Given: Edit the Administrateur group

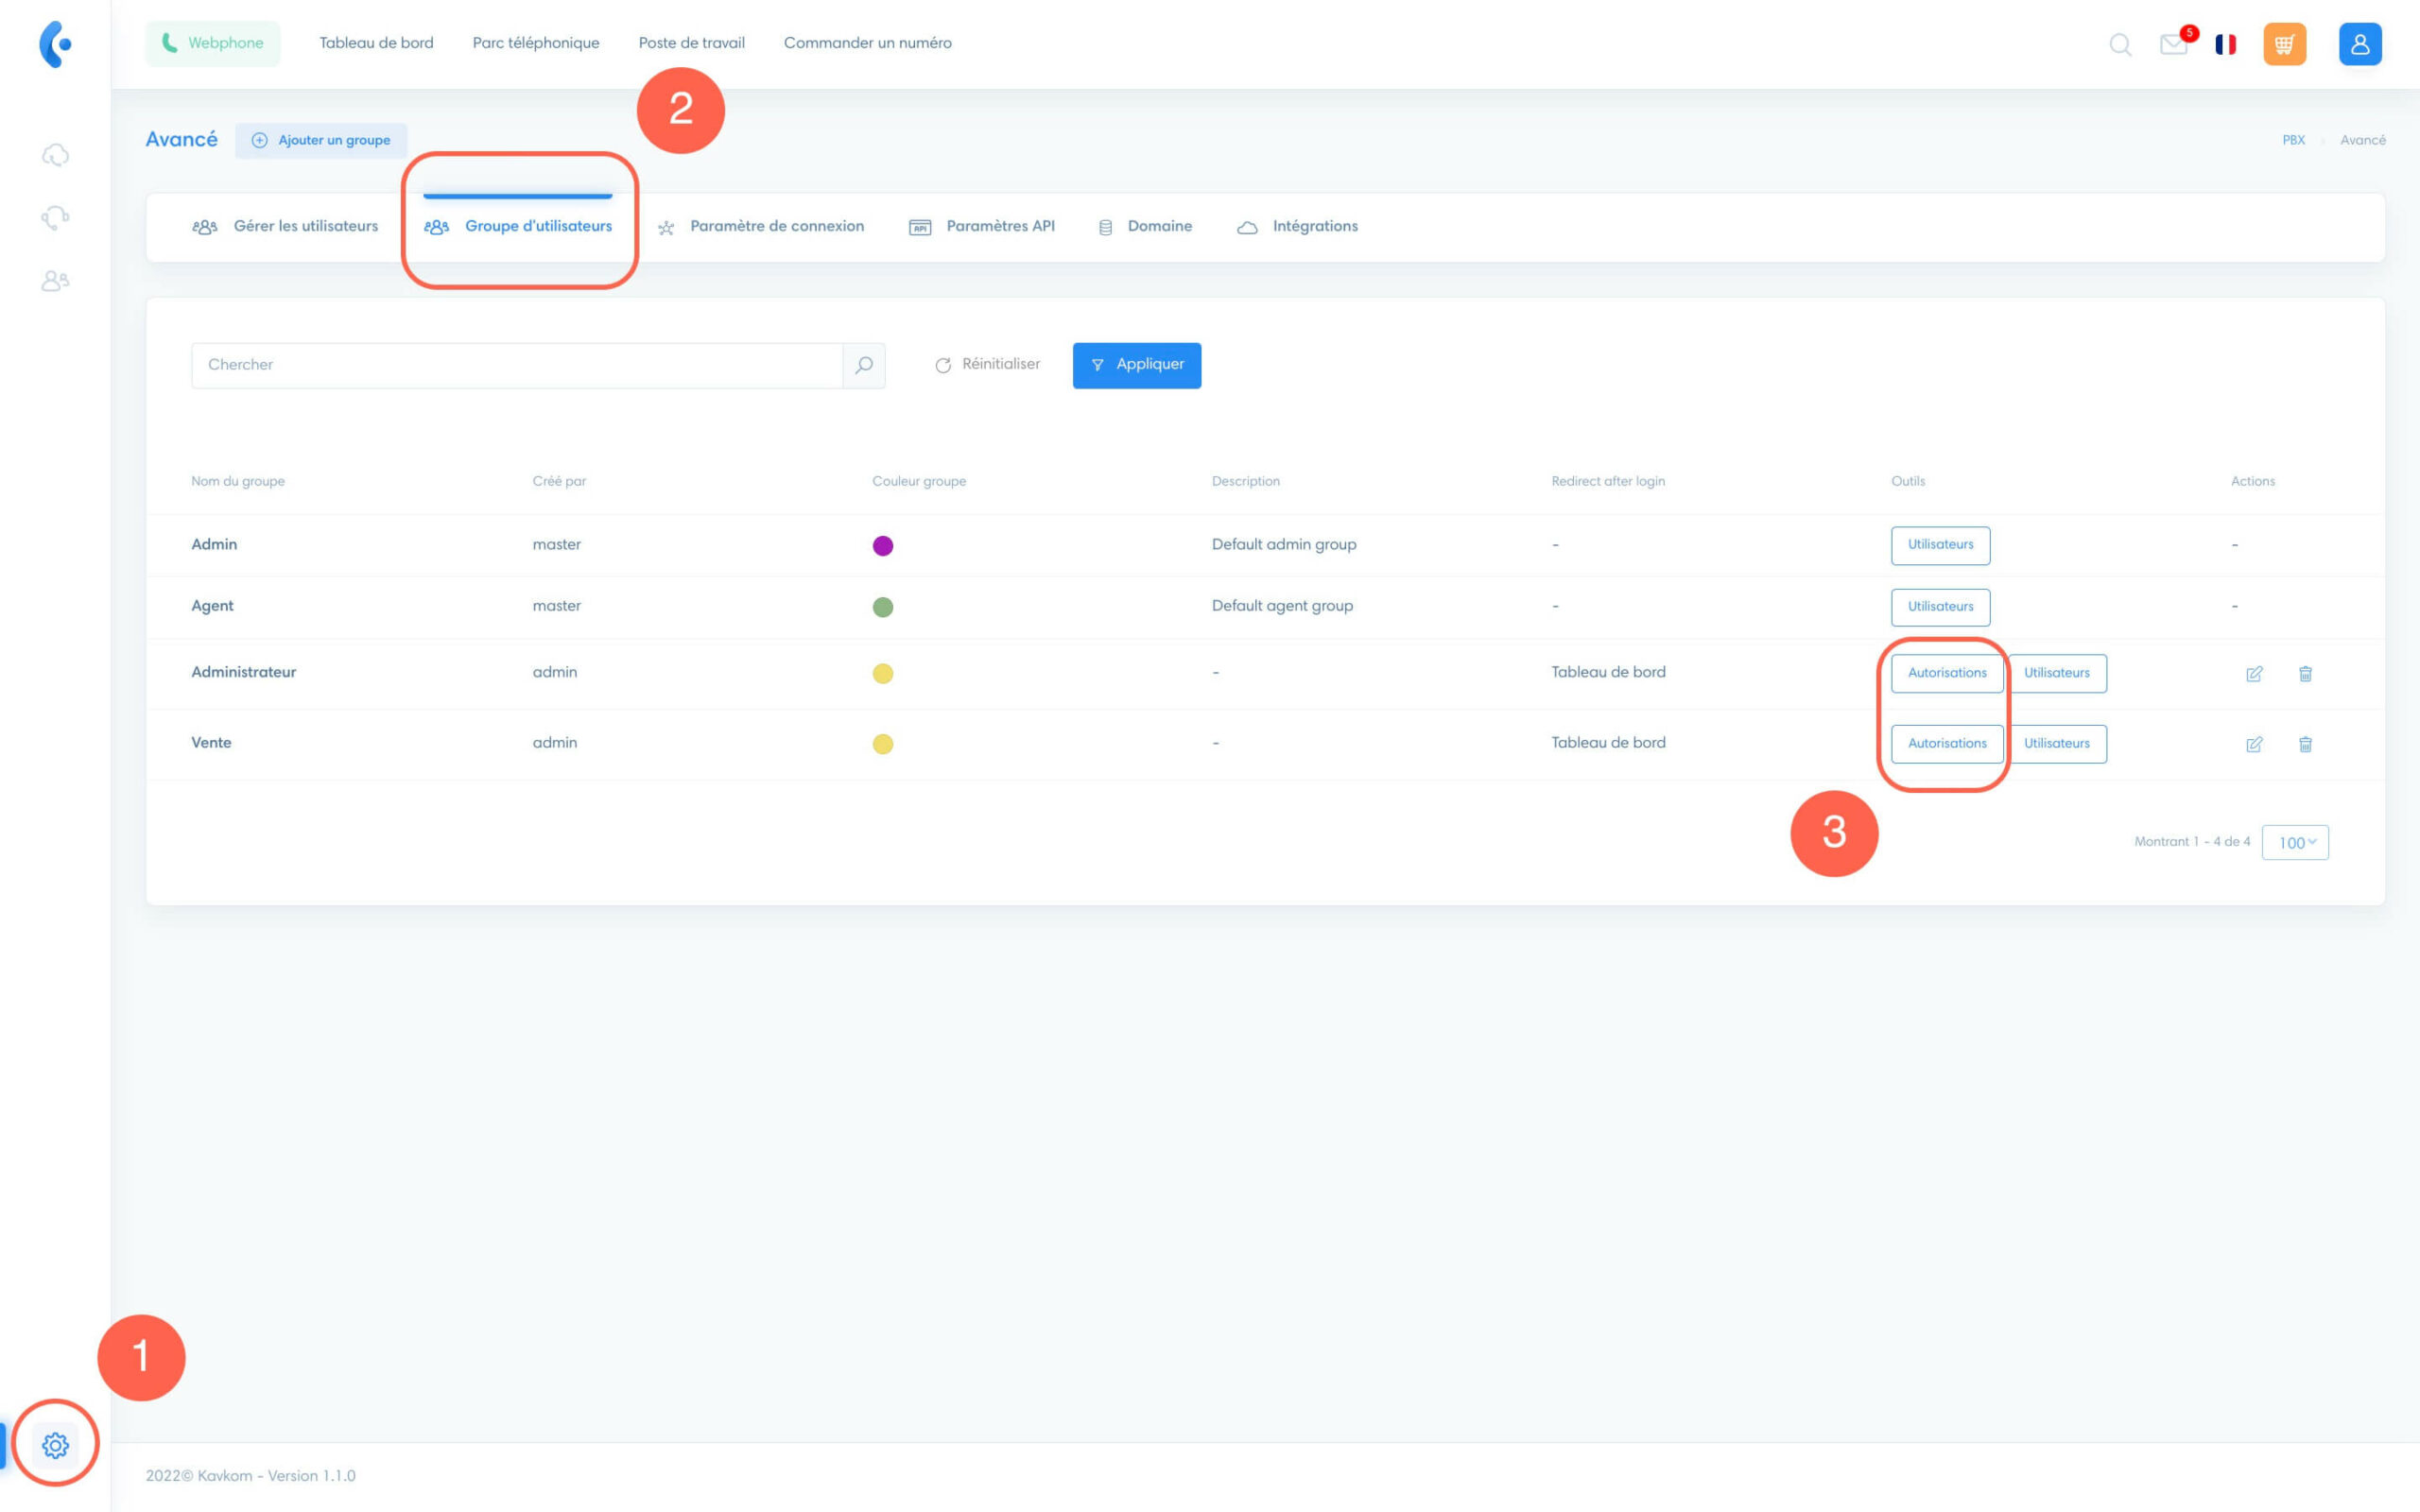Looking at the screenshot, I should pyautogui.click(x=2254, y=673).
